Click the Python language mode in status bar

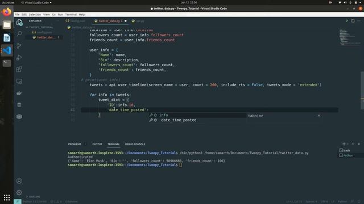[x=342, y=202]
